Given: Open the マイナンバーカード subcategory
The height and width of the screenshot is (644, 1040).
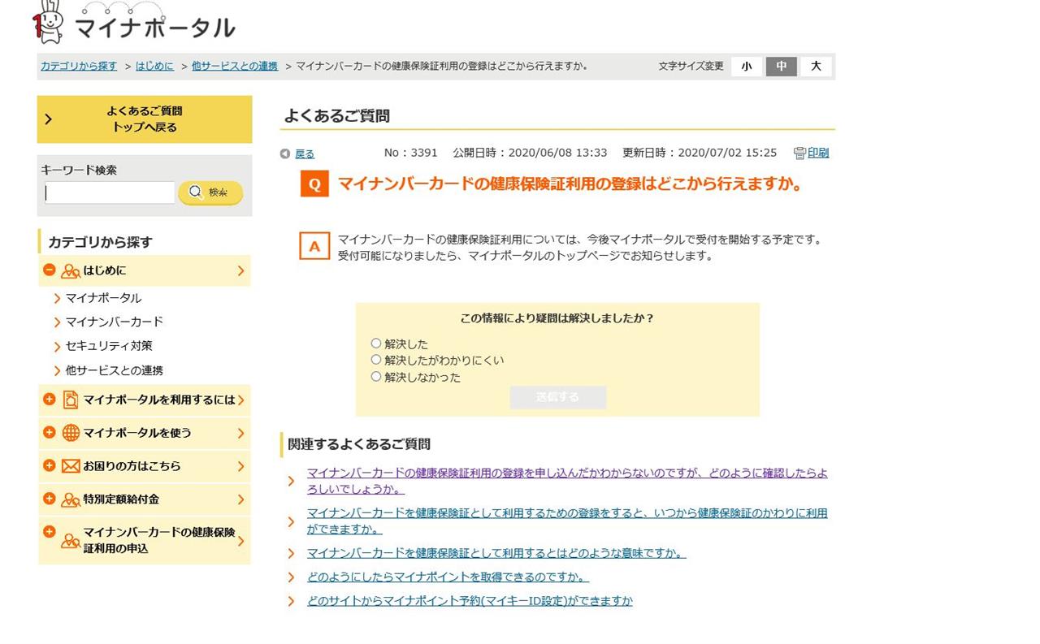Looking at the screenshot, I should [115, 322].
